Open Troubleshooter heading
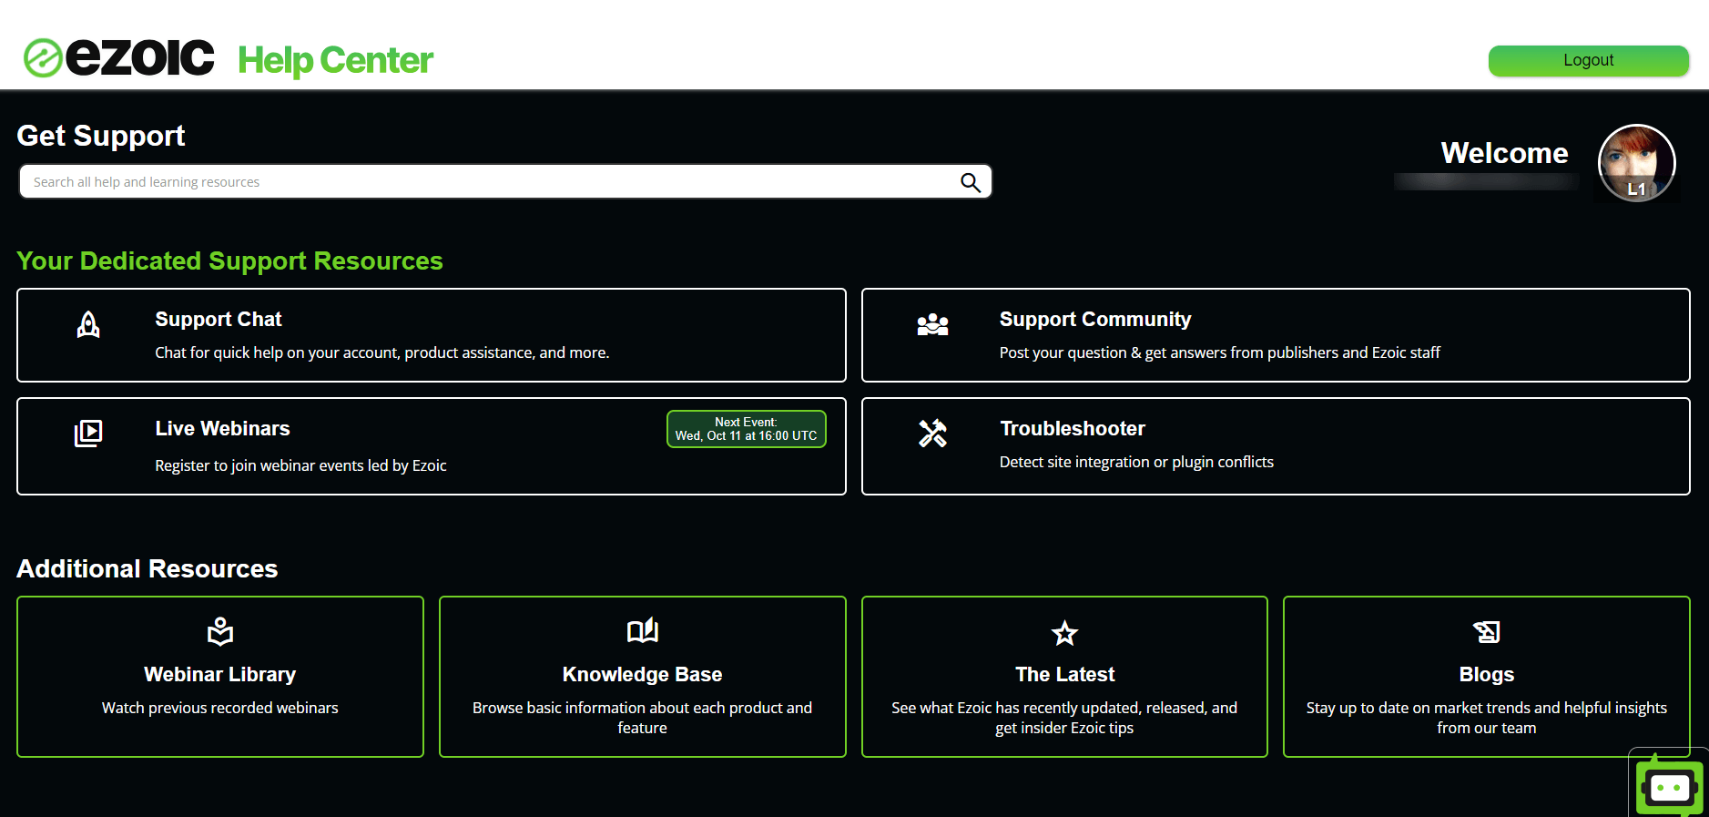 [x=1073, y=429]
